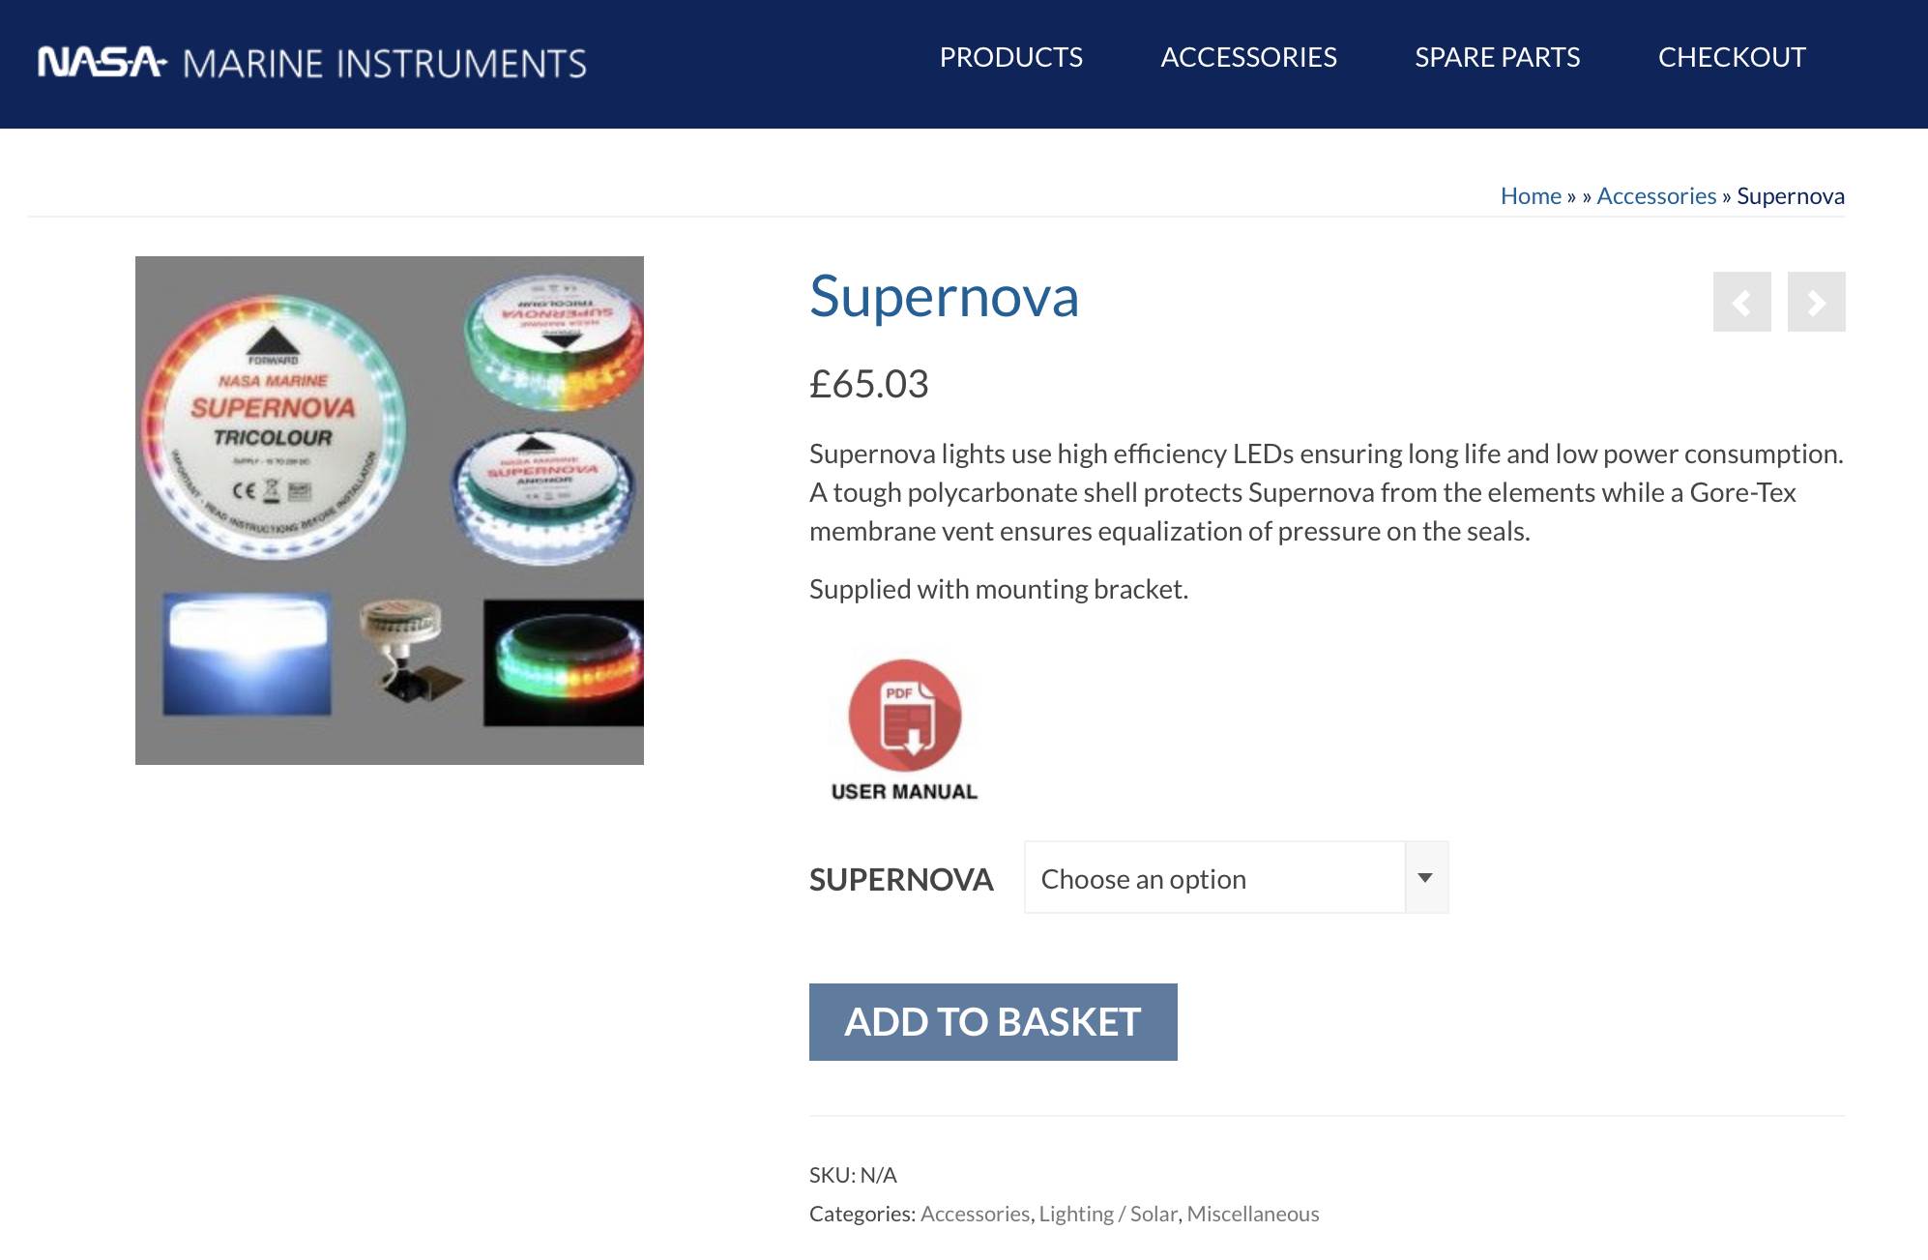The width and height of the screenshot is (1928, 1260).
Task: Go to Checkout page
Action: pyautogui.click(x=1731, y=58)
